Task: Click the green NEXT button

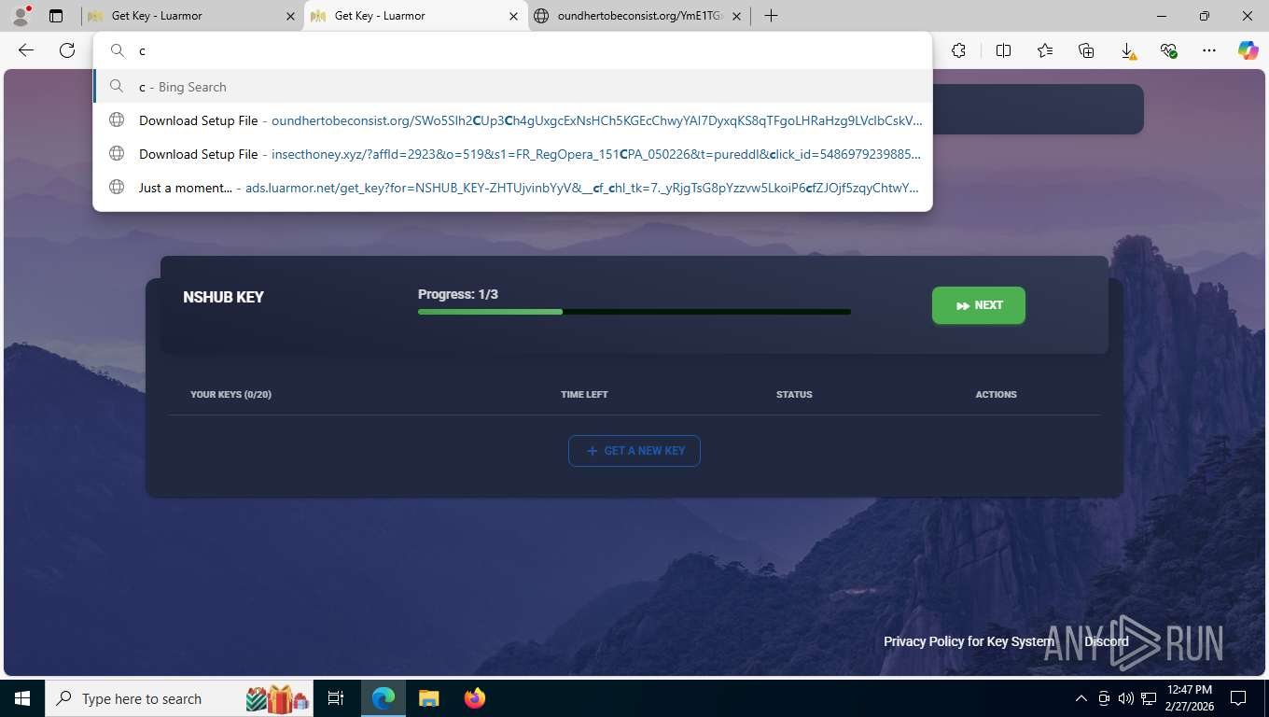Action: coord(979,305)
